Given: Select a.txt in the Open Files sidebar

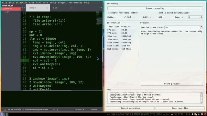Looking at the screenshot, I should (x=7, y=12).
